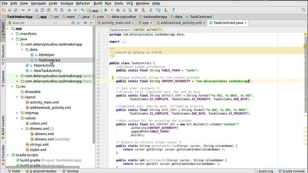Select DbHelper class in tree
This screenshot has width=308, height=173.
pos(46,55)
